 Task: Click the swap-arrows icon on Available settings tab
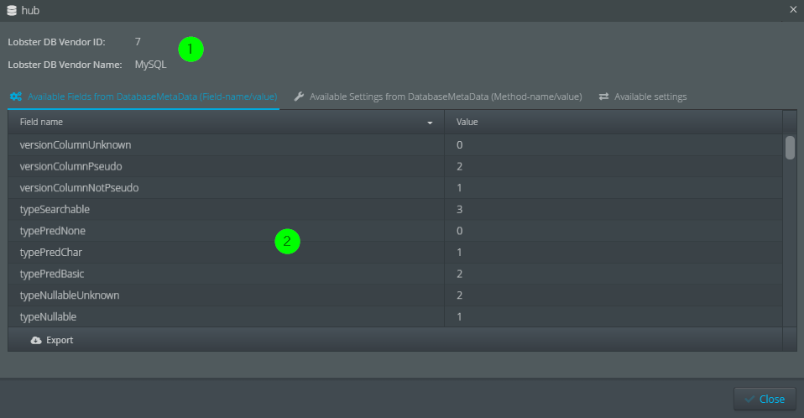[x=603, y=97]
